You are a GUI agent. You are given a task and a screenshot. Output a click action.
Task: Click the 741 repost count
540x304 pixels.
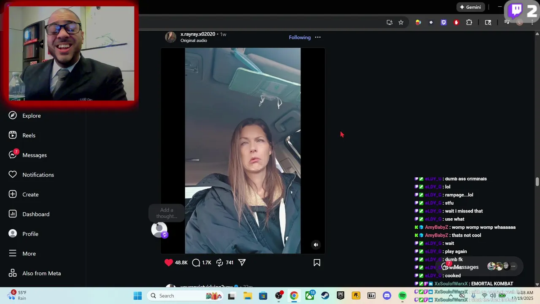[x=229, y=263]
